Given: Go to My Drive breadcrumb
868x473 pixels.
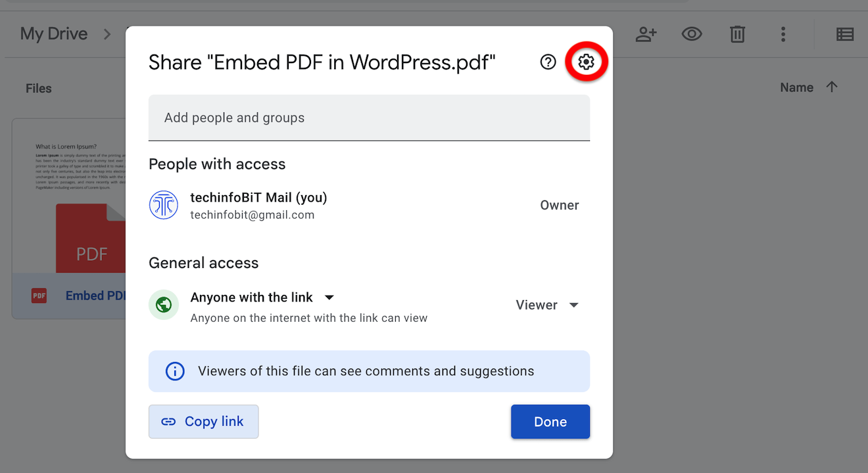Looking at the screenshot, I should point(54,34).
